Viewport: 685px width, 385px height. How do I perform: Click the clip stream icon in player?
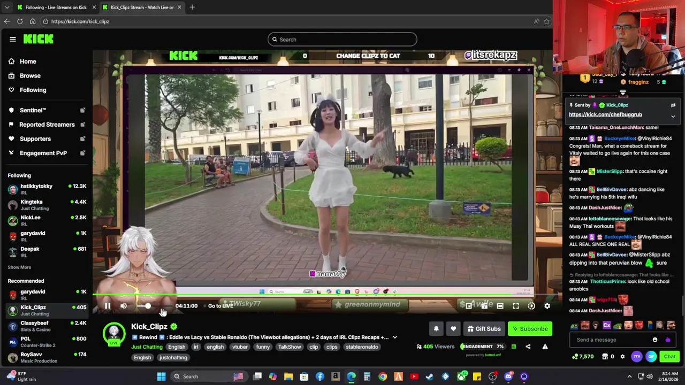(x=484, y=306)
